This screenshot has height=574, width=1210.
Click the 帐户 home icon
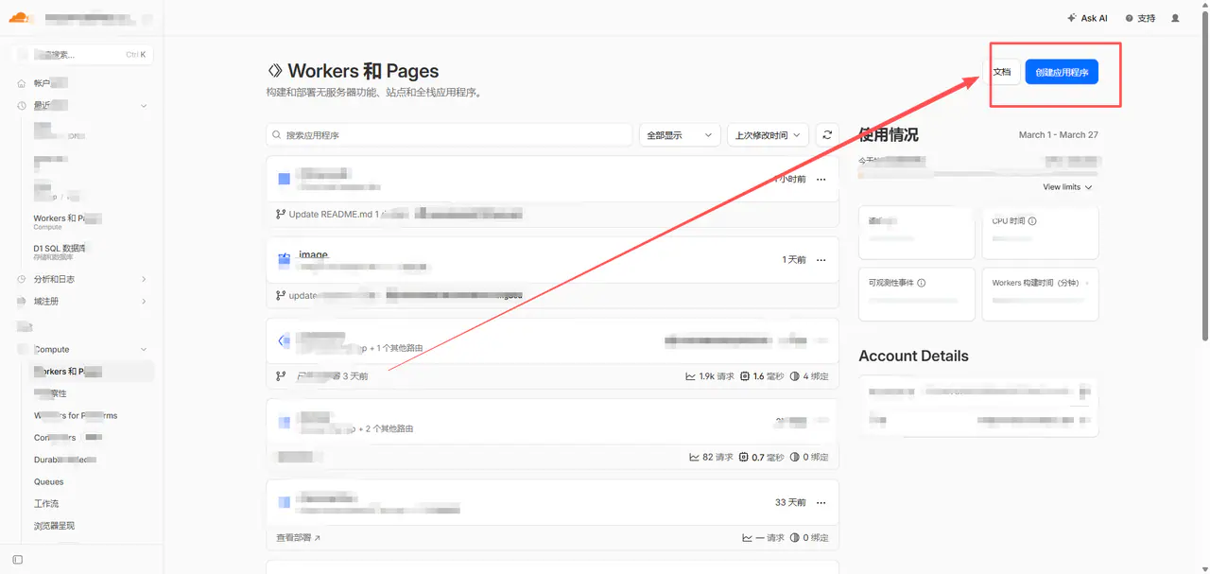22,83
